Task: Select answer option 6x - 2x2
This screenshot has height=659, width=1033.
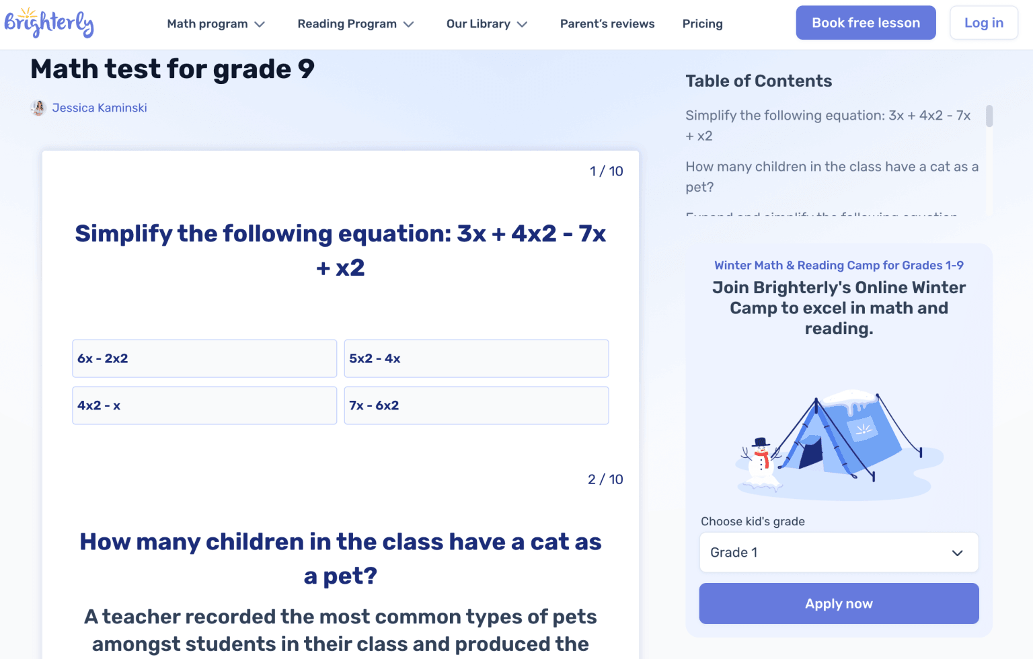Action: [x=204, y=358]
